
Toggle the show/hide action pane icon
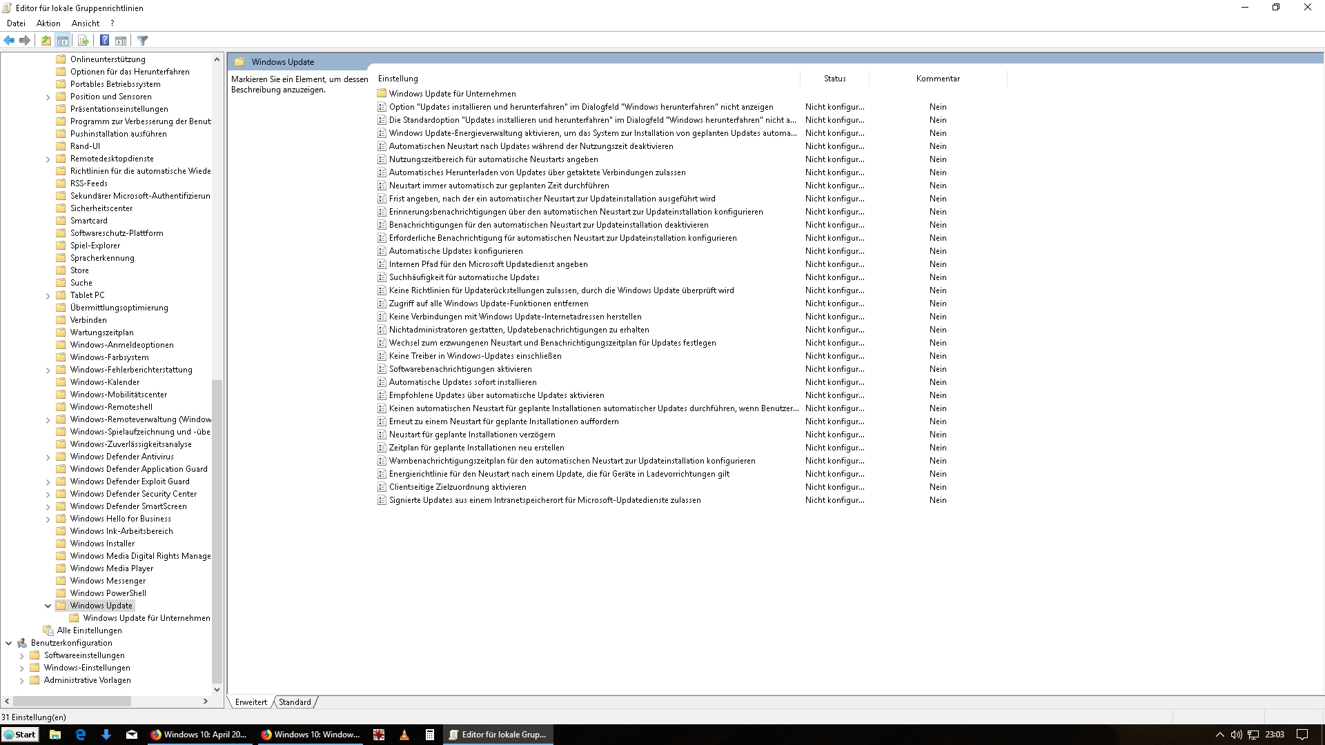coord(121,41)
